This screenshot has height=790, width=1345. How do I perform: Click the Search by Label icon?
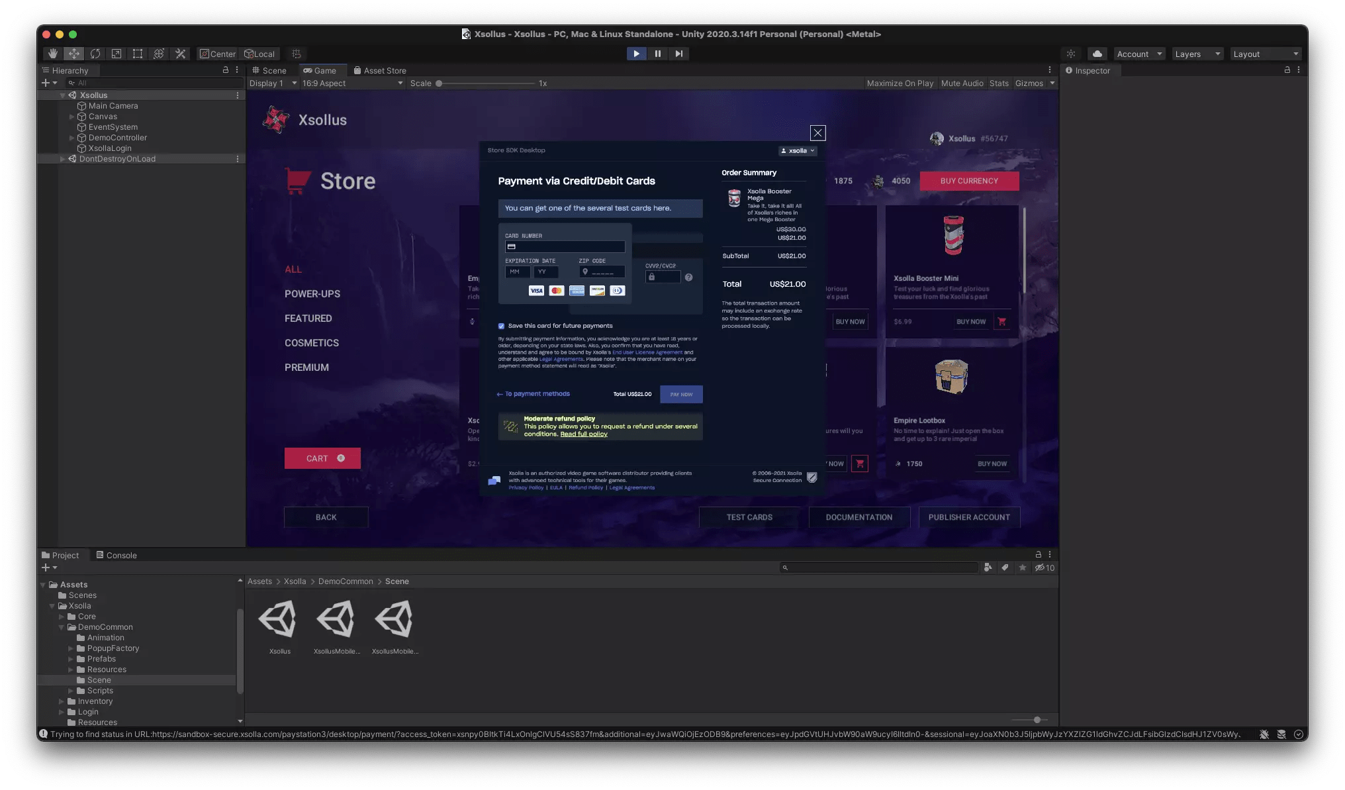[x=1005, y=568]
